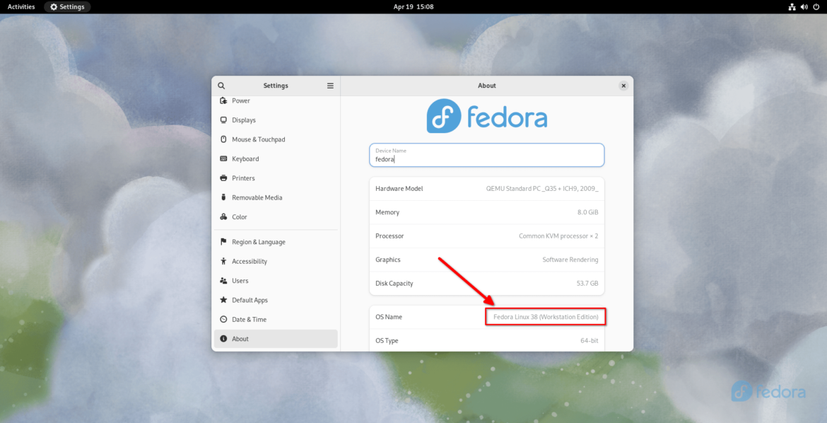The image size is (827, 423).
Task: Open network status icon in top bar
Action: tap(792, 7)
